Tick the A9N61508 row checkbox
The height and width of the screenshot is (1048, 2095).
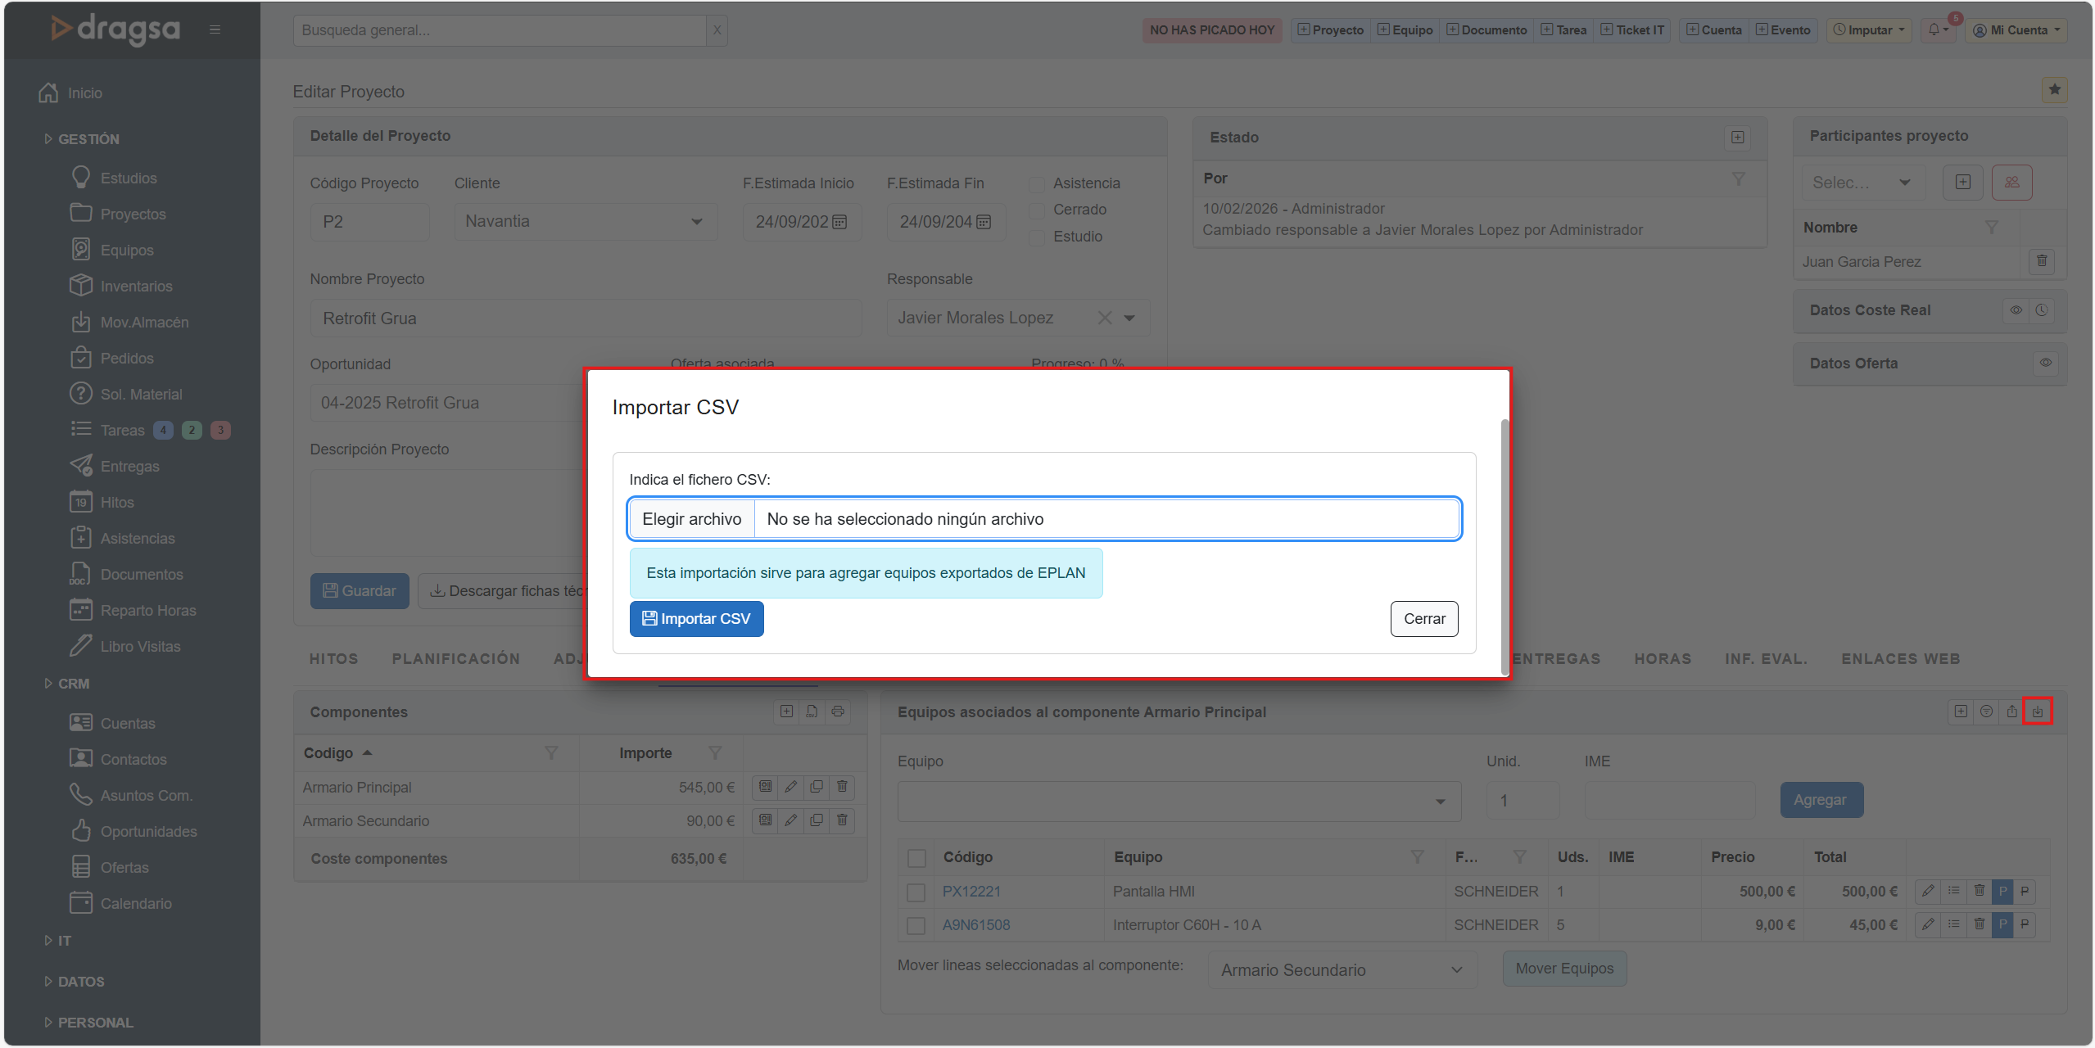click(x=916, y=926)
